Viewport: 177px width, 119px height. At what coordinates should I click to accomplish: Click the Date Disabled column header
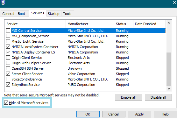[x=149, y=24]
